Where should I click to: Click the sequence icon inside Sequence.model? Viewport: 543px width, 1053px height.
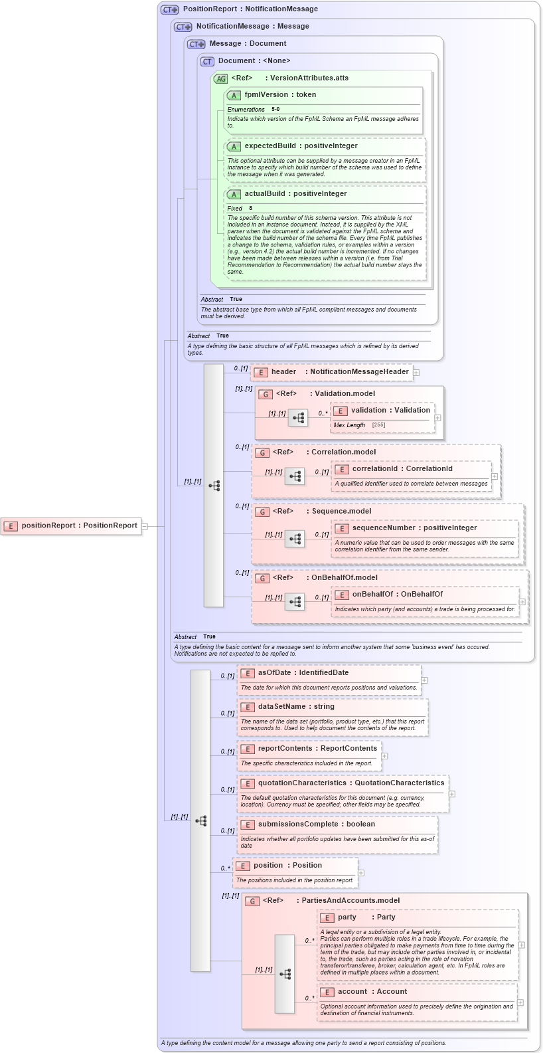295,539
